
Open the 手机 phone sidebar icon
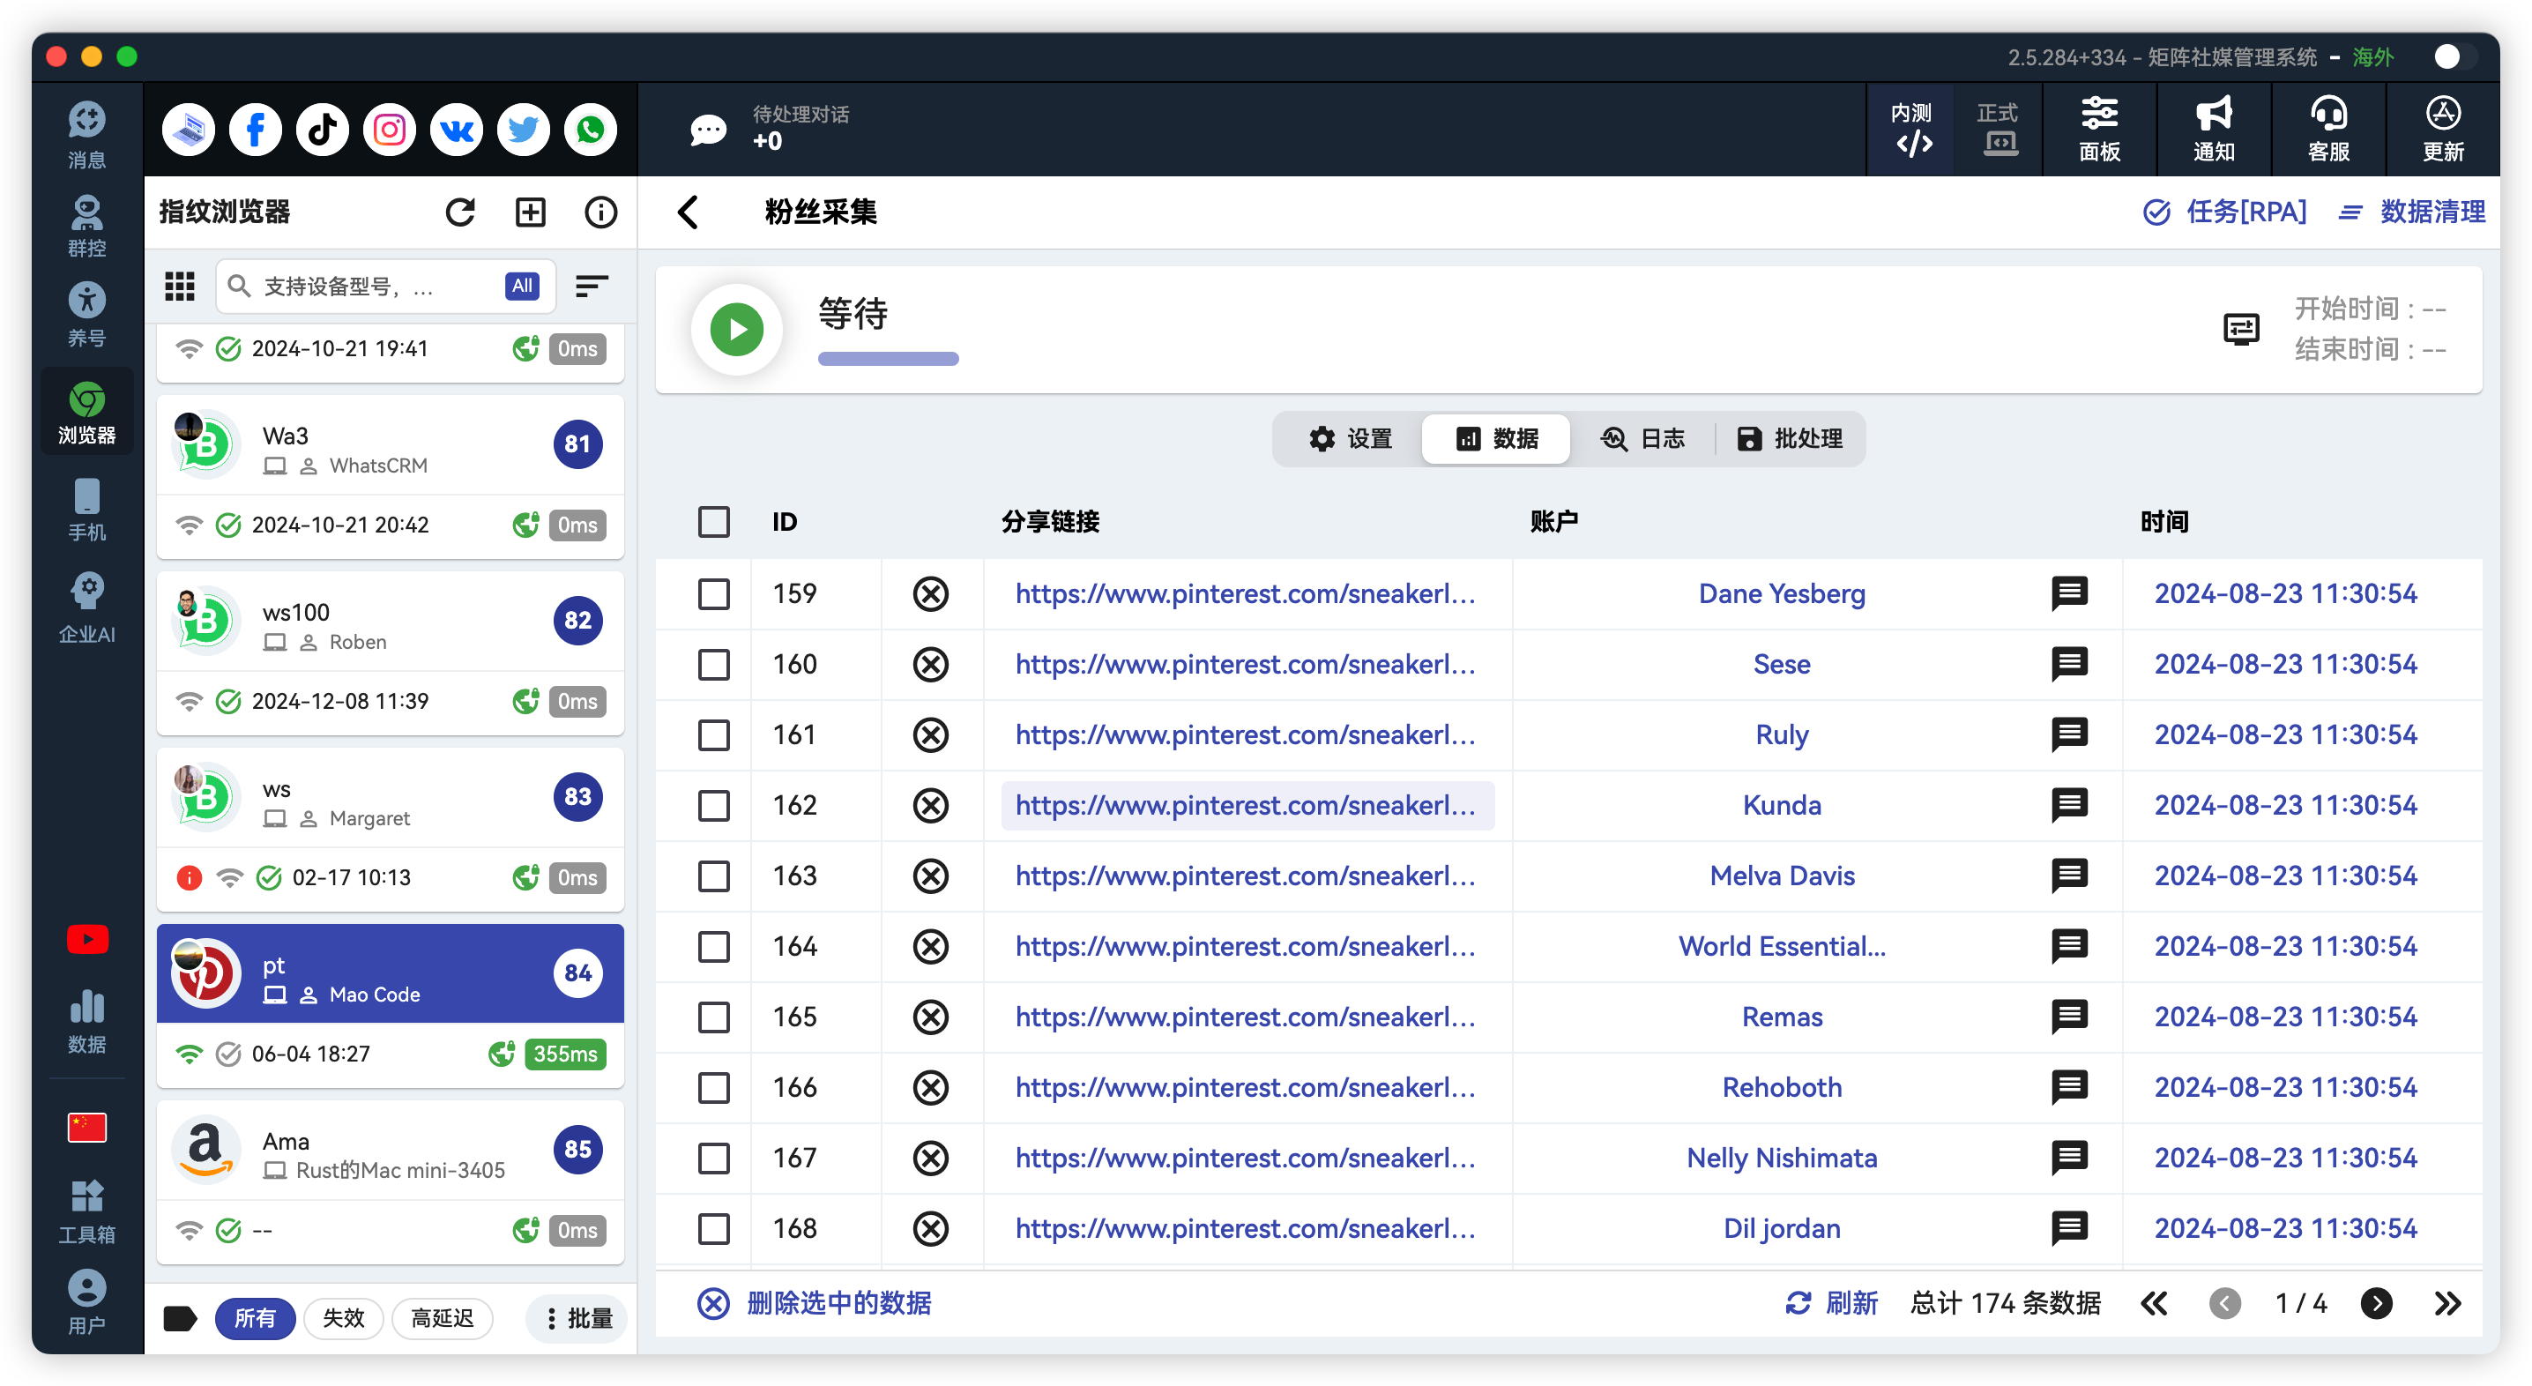(x=86, y=510)
